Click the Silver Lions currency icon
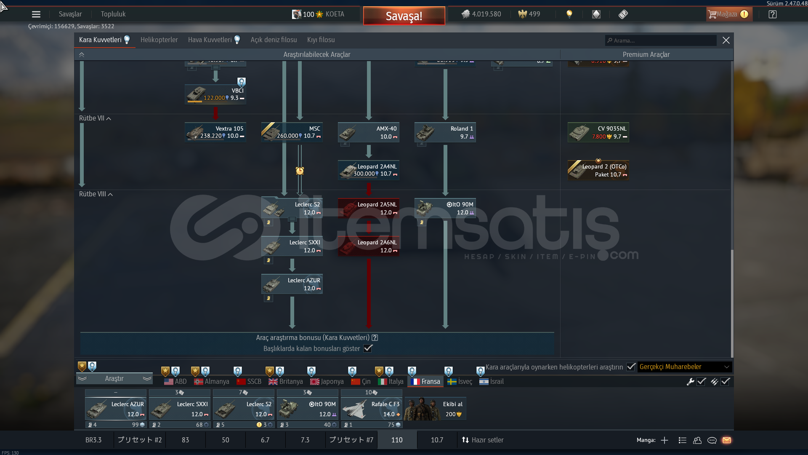 pos(465,14)
